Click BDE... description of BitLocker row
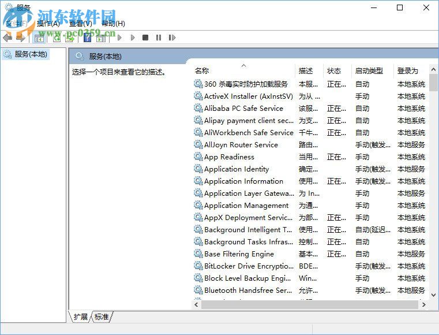 pyautogui.click(x=308, y=266)
